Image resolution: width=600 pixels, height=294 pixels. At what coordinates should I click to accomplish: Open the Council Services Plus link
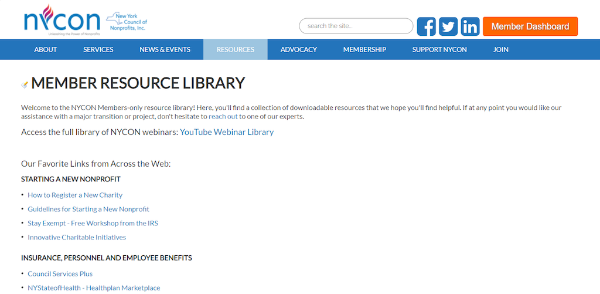tap(60, 273)
